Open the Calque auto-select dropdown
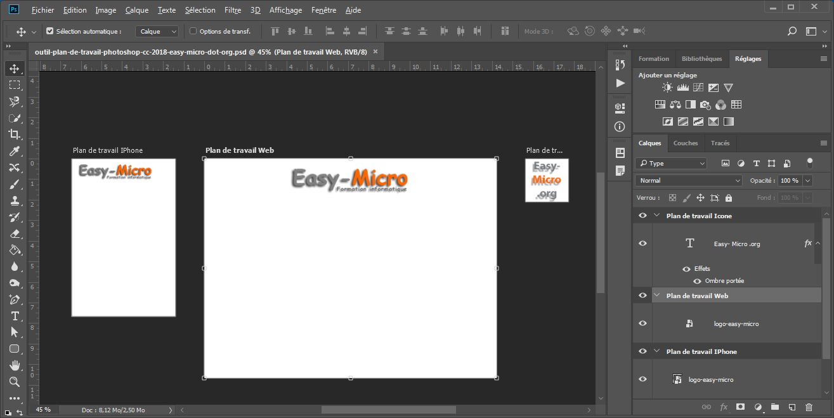Viewport: 834px width, 418px height. [x=157, y=31]
